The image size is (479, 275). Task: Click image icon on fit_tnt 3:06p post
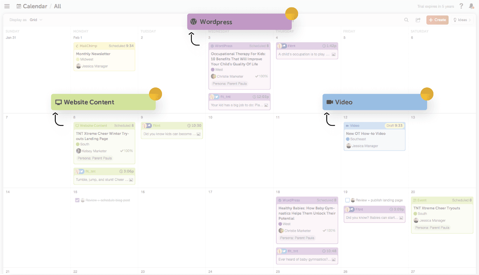131,180
